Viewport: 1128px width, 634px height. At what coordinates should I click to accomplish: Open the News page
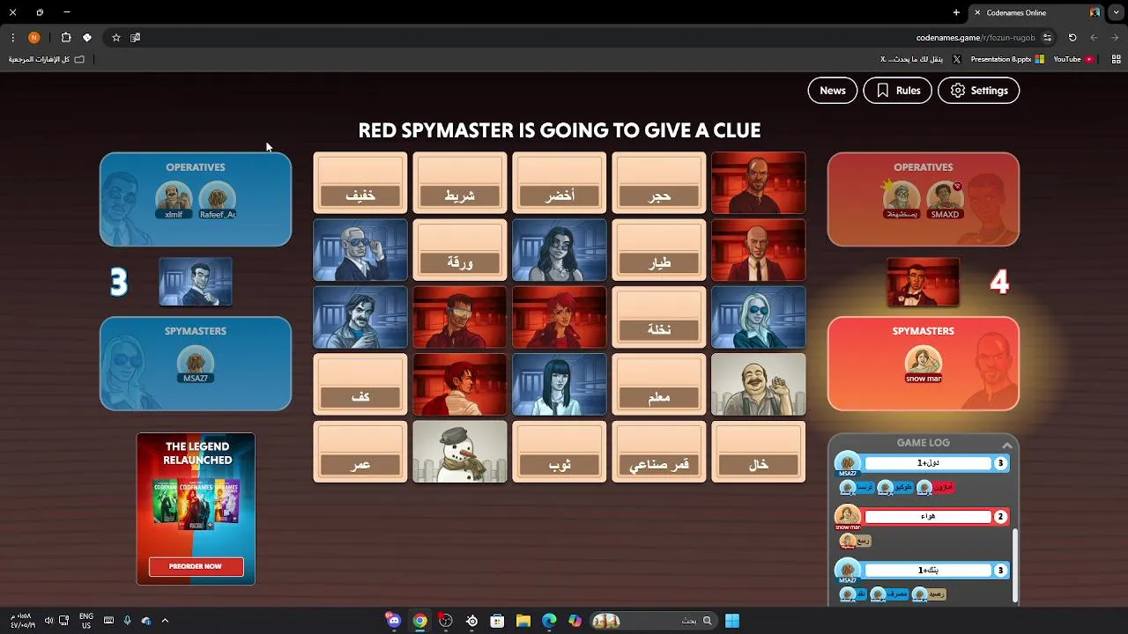(x=832, y=91)
